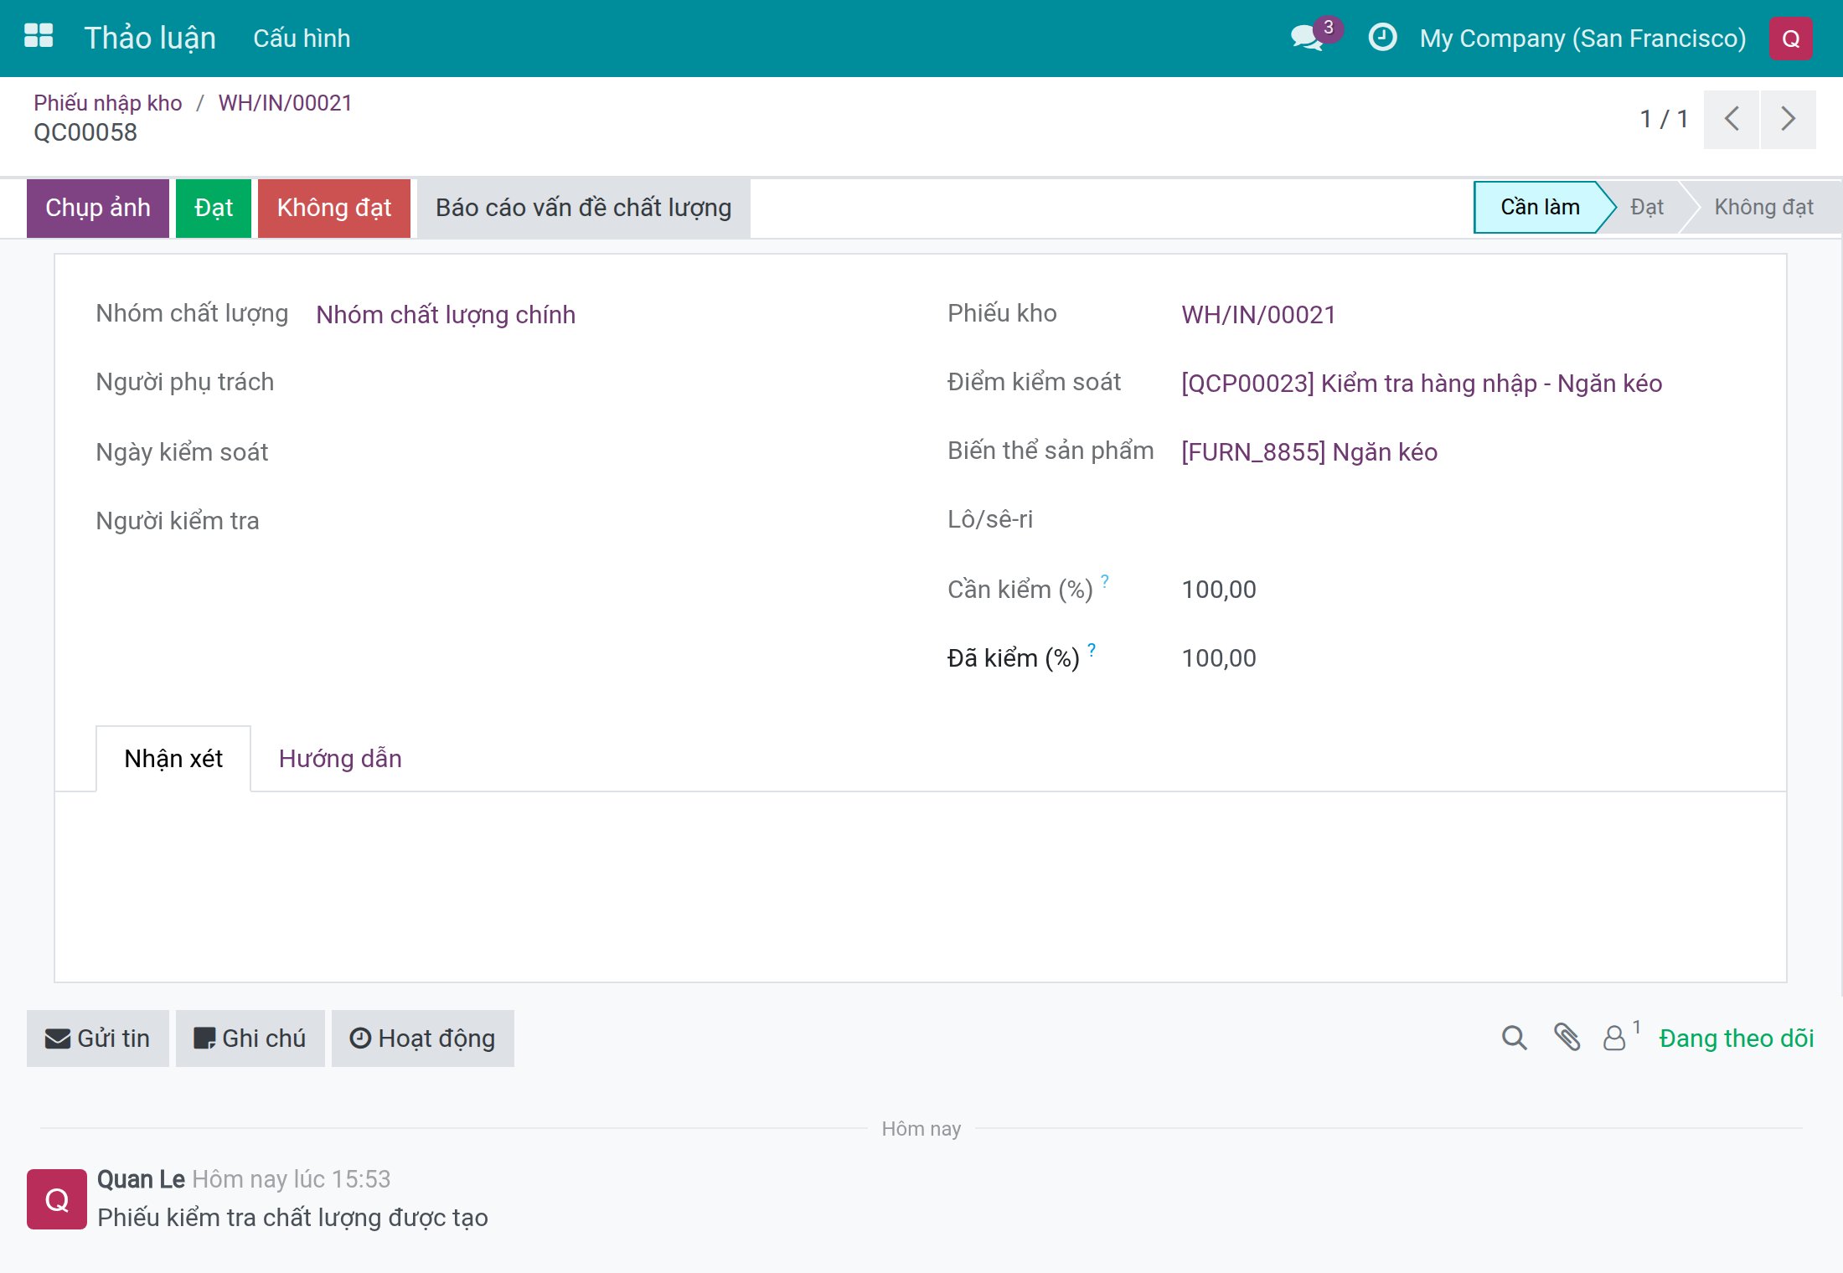This screenshot has width=1843, height=1273.
Task: Click the user avatar Q in top bar
Action: pos(1790,39)
